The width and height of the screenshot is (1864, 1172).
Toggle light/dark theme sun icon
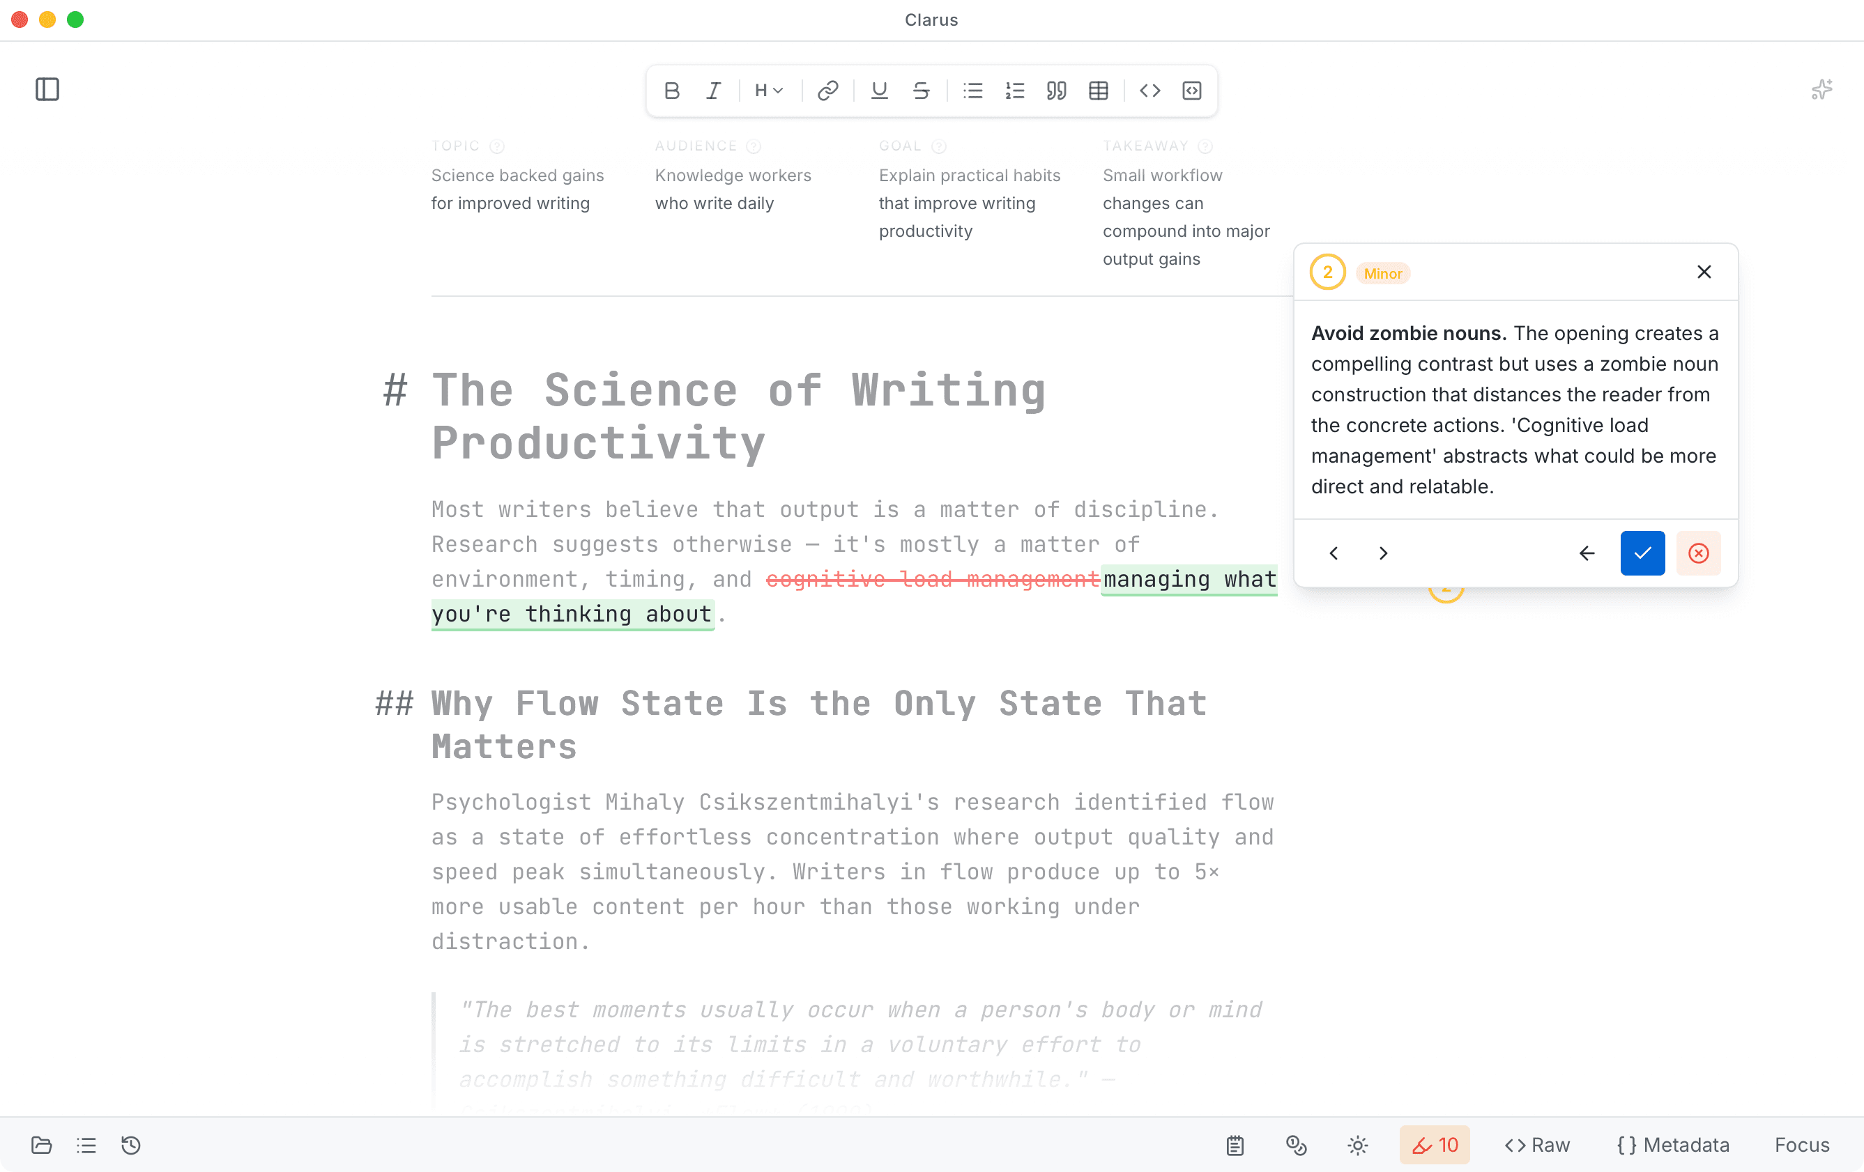coord(1358,1145)
